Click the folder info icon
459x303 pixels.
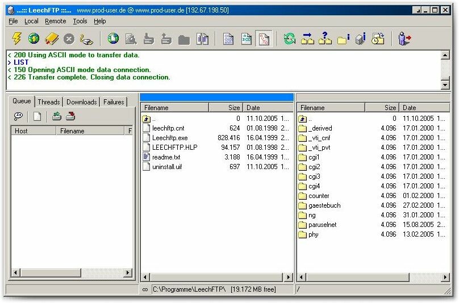343,39
